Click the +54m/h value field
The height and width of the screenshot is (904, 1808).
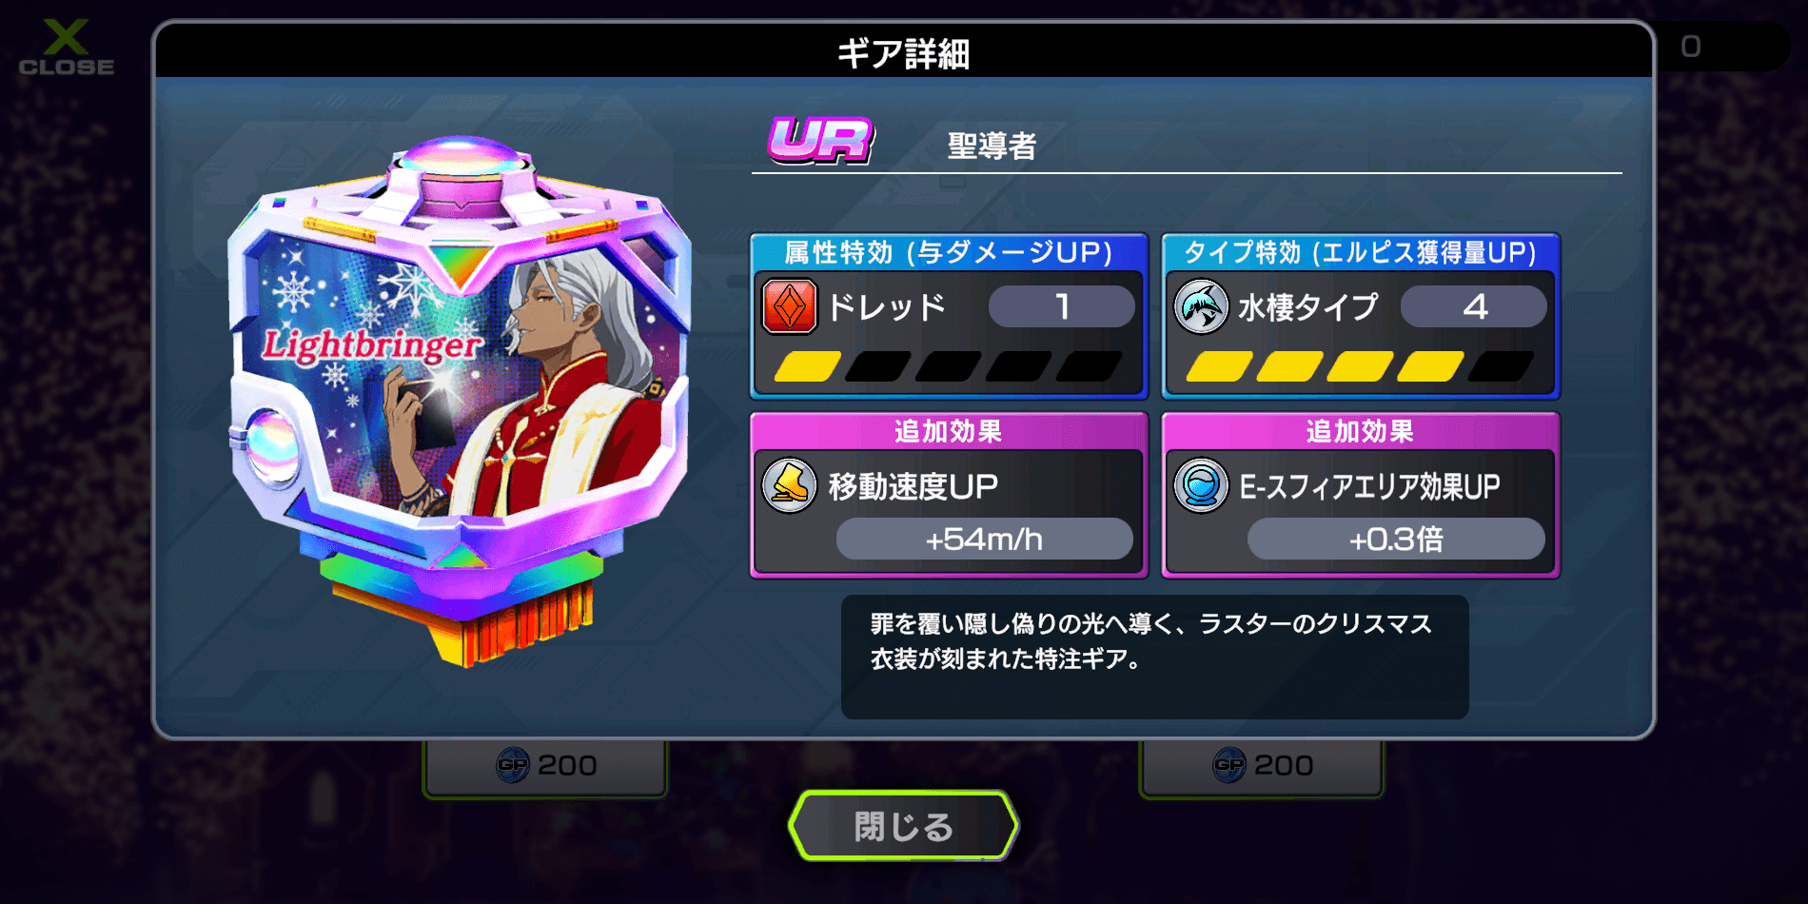pos(985,539)
